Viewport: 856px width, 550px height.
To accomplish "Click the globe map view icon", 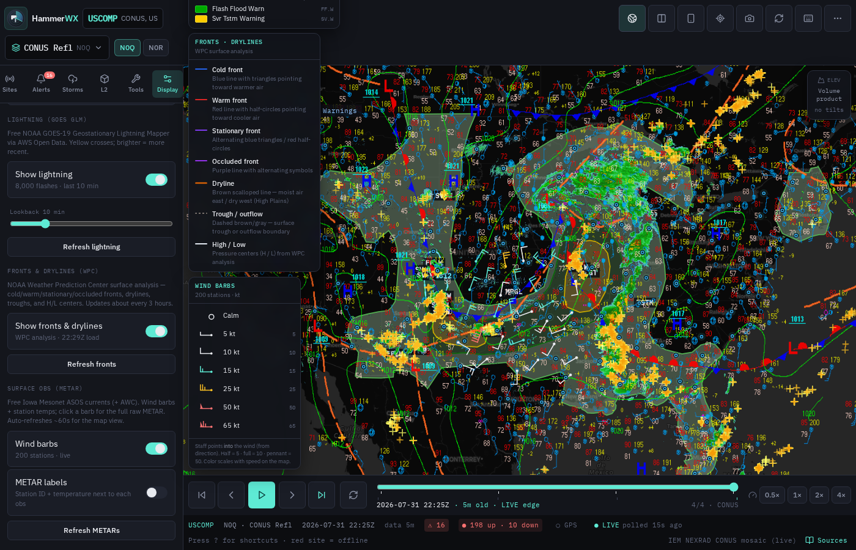I will pyautogui.click(x=632, y=18).
